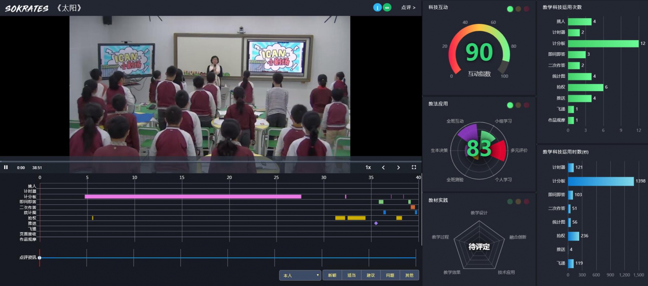Click the 问题 comment button
648x286 pixels.
pos(390,275)
